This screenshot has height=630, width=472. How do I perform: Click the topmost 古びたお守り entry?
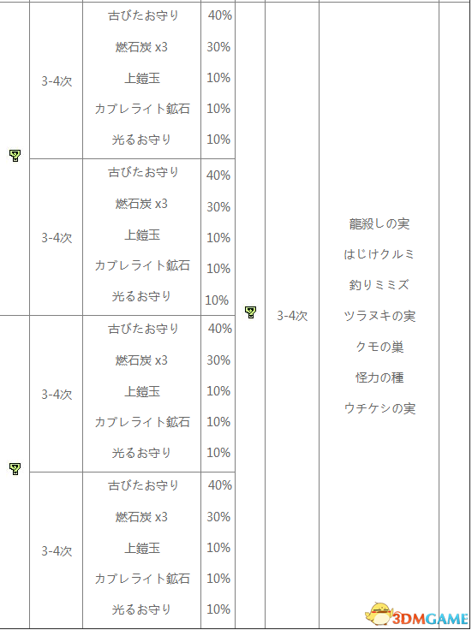143,15
